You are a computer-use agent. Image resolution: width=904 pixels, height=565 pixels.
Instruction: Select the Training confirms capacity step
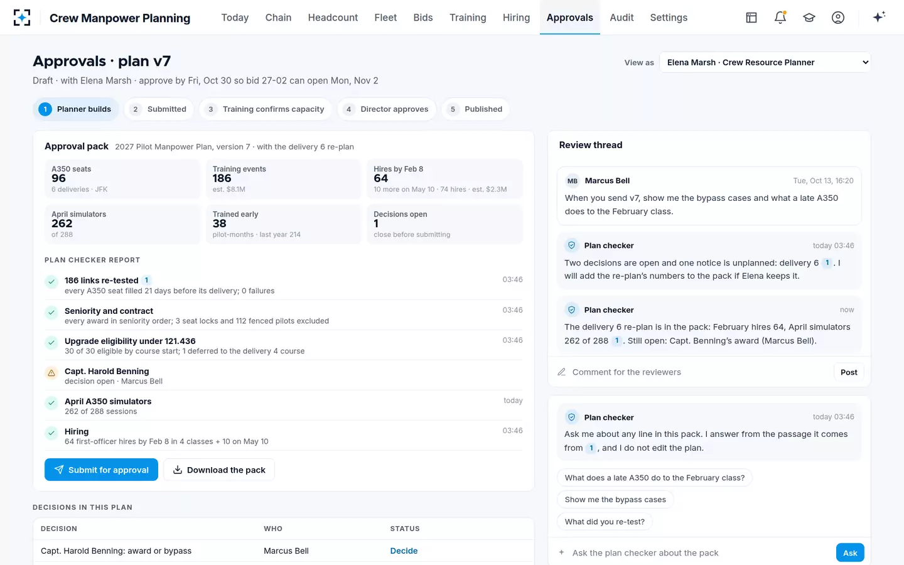click(x=266, y=109)
